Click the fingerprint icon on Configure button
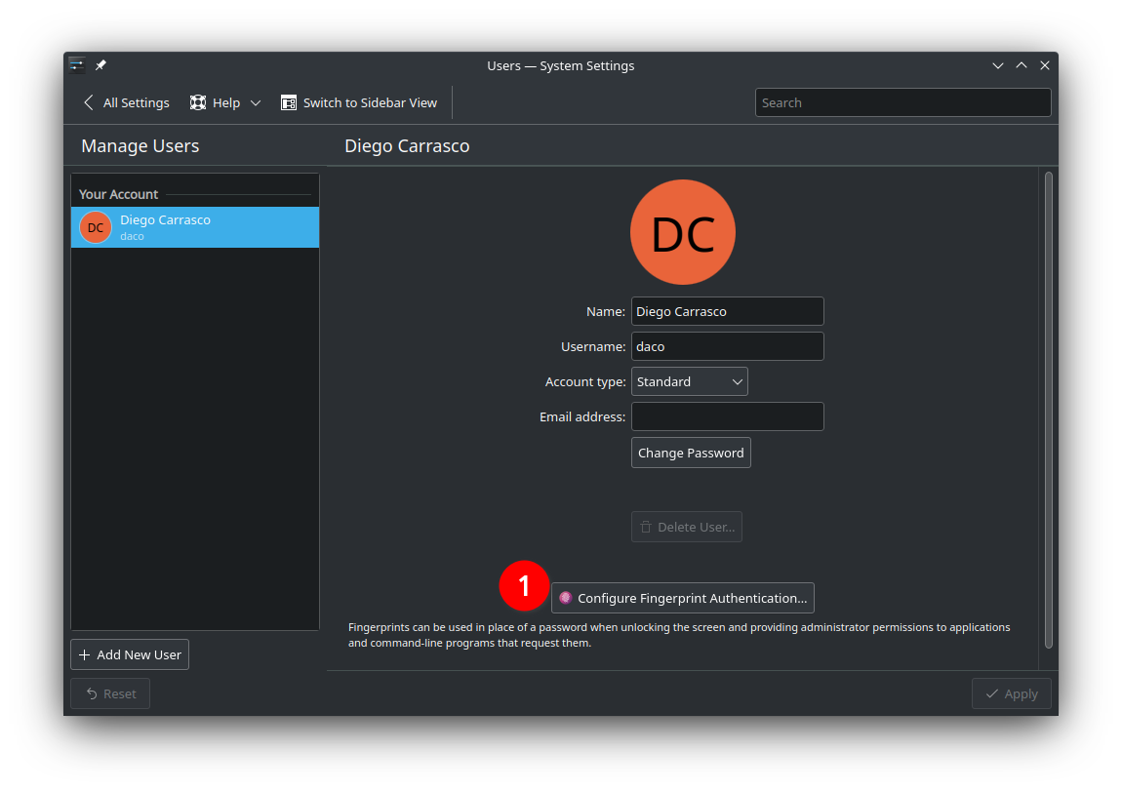 565,598
